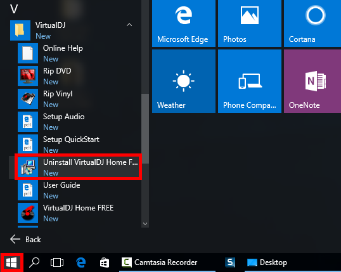
Task: Launch Edge from the taskbar
Action: (x=80, y=262)
